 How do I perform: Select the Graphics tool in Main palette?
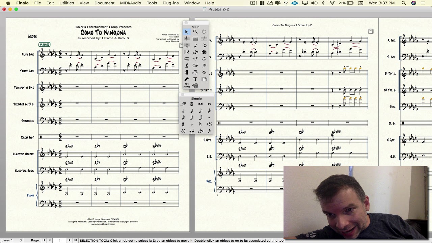click(195, 86)
